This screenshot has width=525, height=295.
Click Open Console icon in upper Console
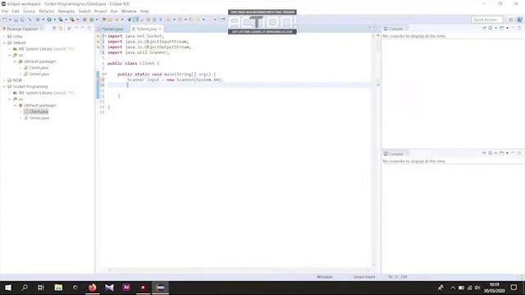click(501, 29)
